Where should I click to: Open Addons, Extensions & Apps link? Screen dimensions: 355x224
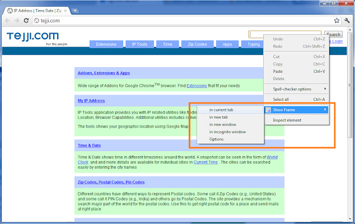pyautogui.click(x=104, y=73)
